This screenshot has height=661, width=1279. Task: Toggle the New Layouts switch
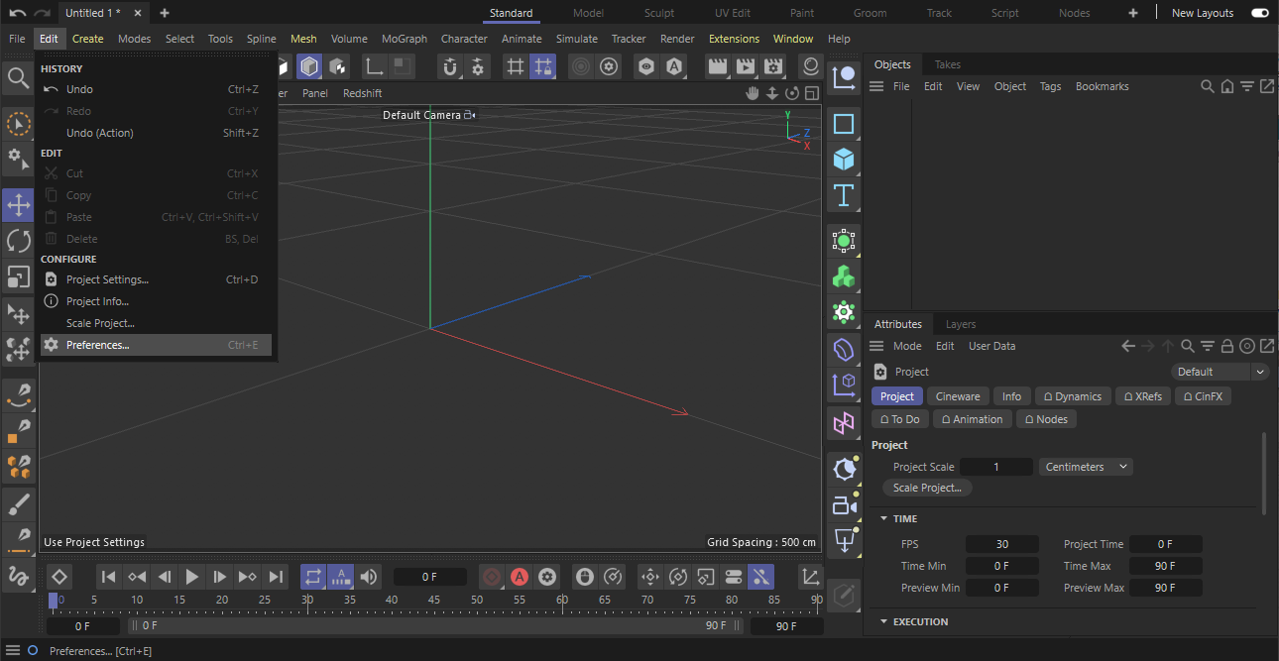click(1259, 13)
